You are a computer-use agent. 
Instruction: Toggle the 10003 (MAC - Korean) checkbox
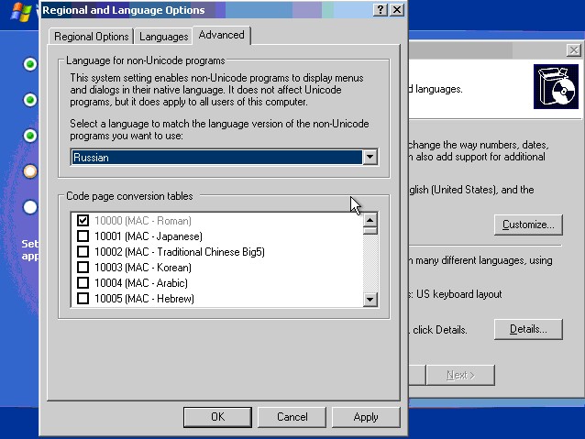[x=83, y=268]
